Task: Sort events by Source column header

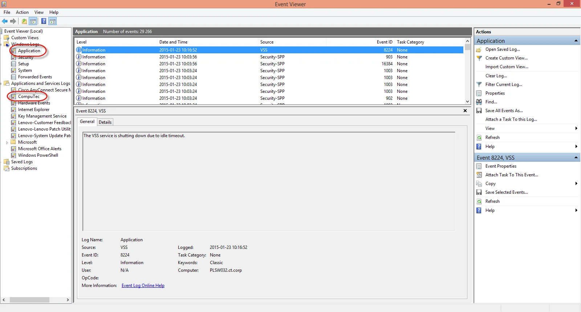Action: coord(292,42)
